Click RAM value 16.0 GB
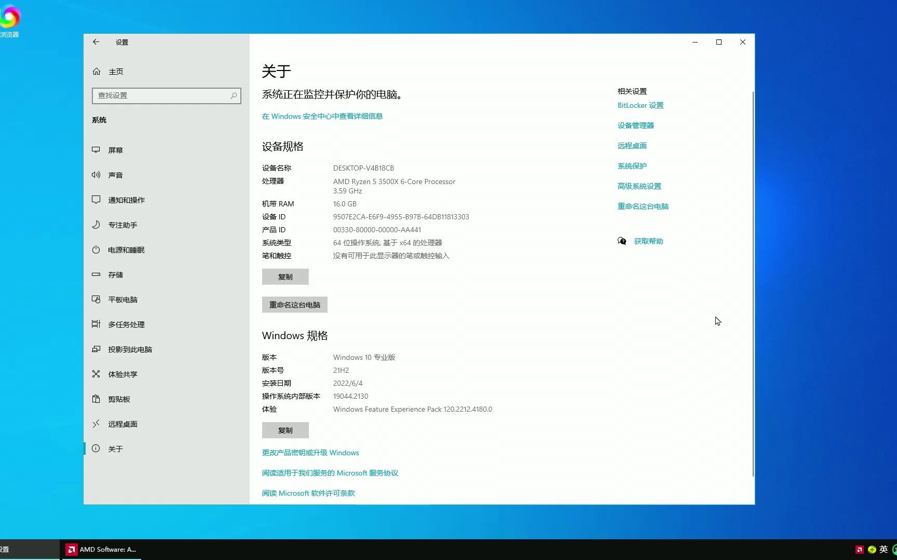 [x=345, y=204]
